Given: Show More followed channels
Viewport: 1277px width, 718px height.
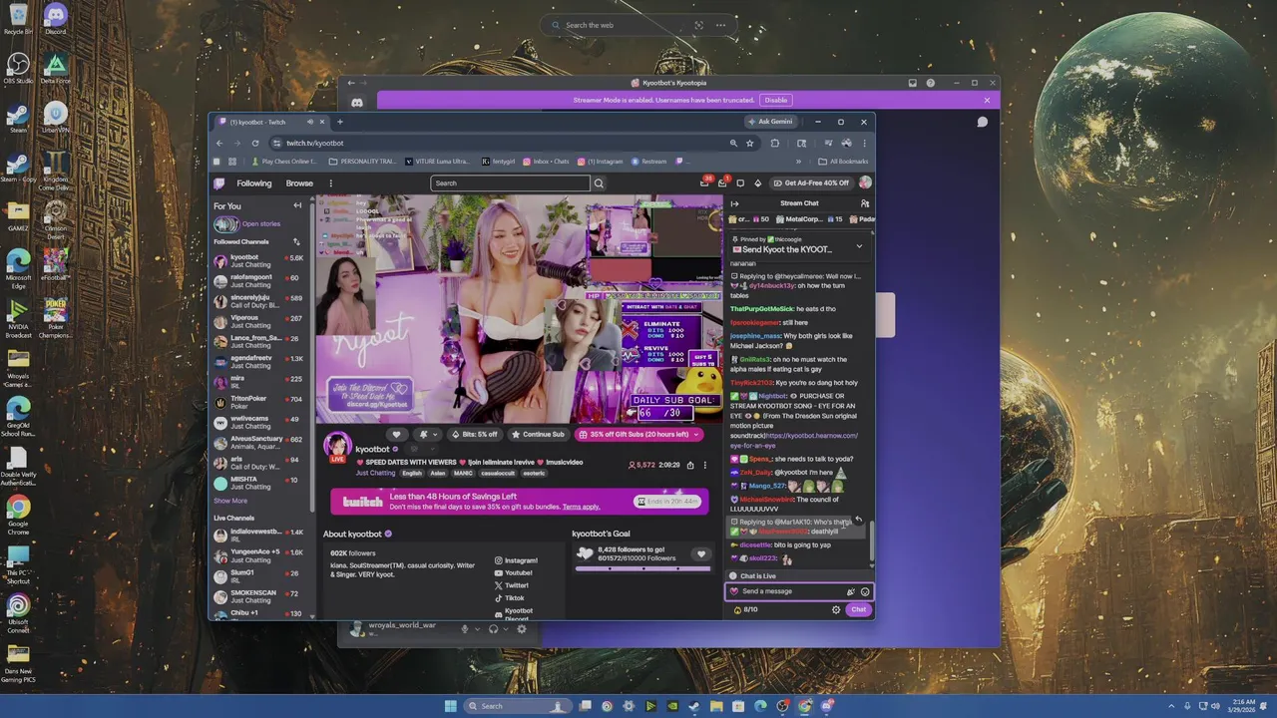Looking at the screenshot, I should pos(230,501).
